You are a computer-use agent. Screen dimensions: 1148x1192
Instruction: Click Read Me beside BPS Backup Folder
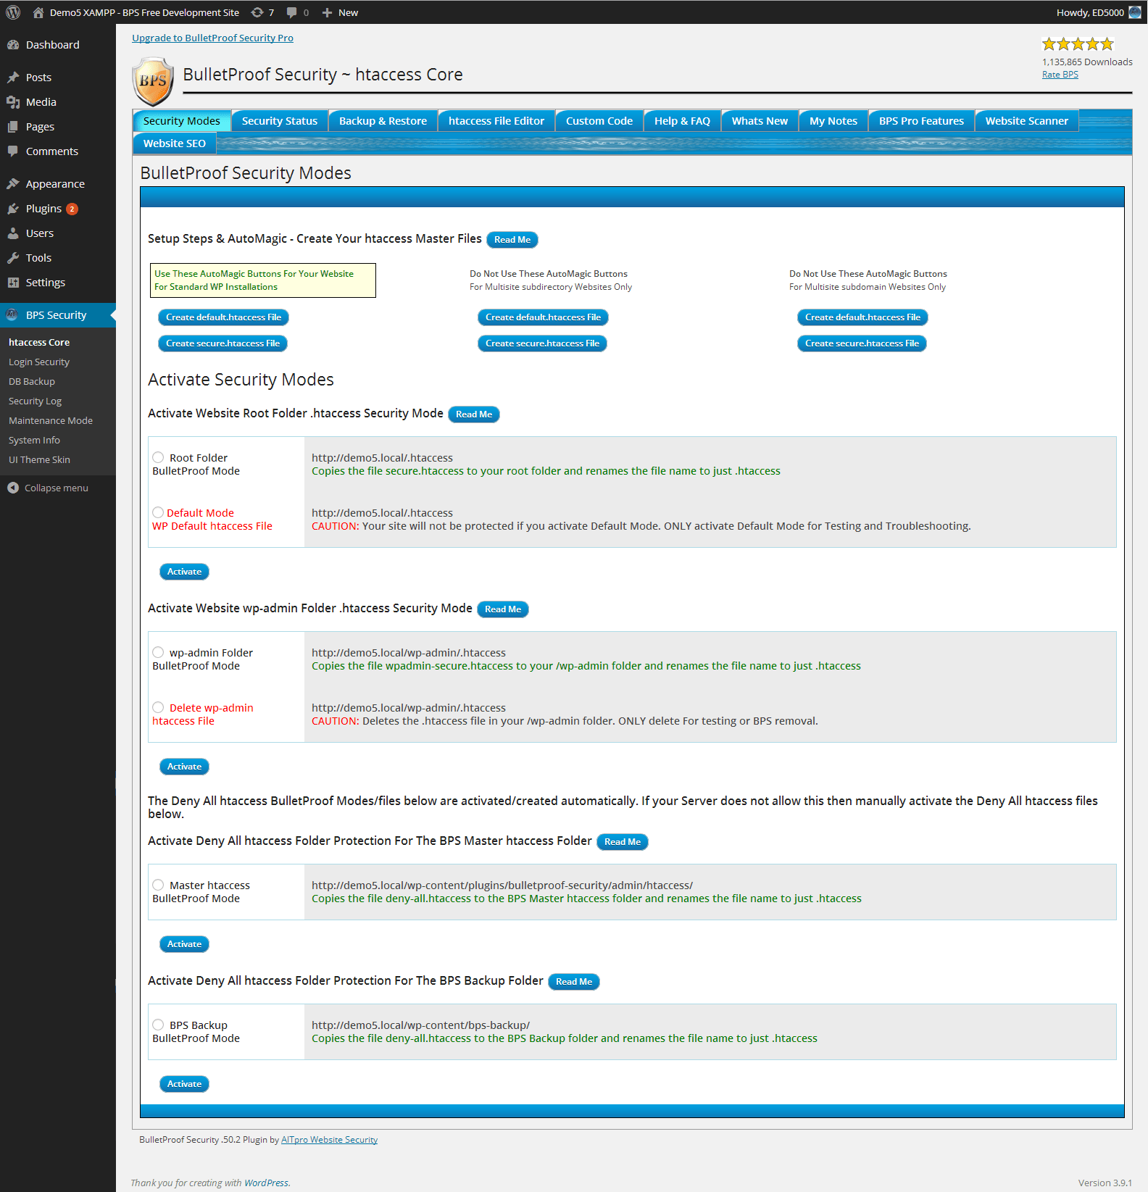tap(574, 982)
